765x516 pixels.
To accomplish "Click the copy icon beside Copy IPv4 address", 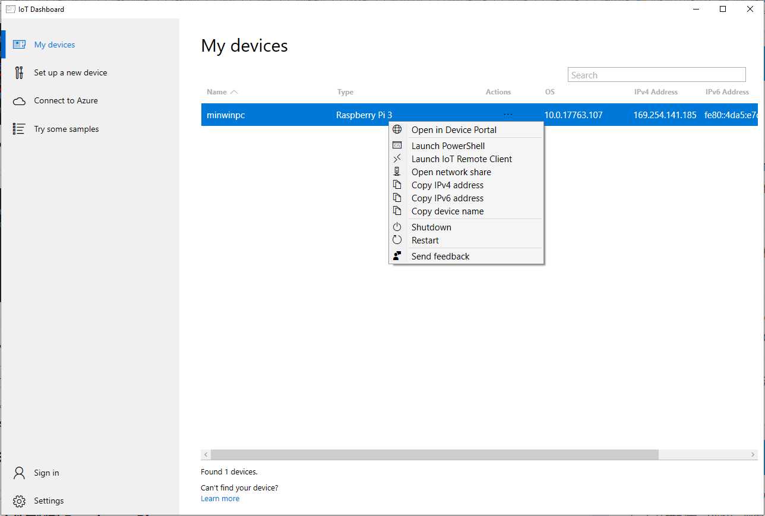I will click(397, 185).
